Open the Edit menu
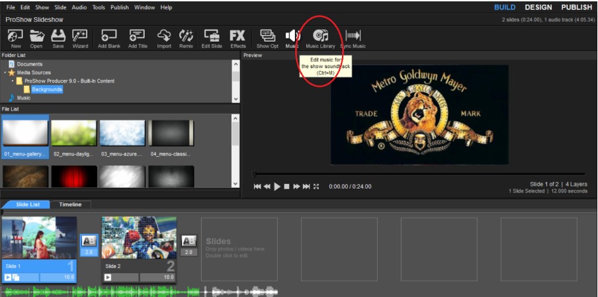Viewport: 598px width, 297px height. [25, 7]
